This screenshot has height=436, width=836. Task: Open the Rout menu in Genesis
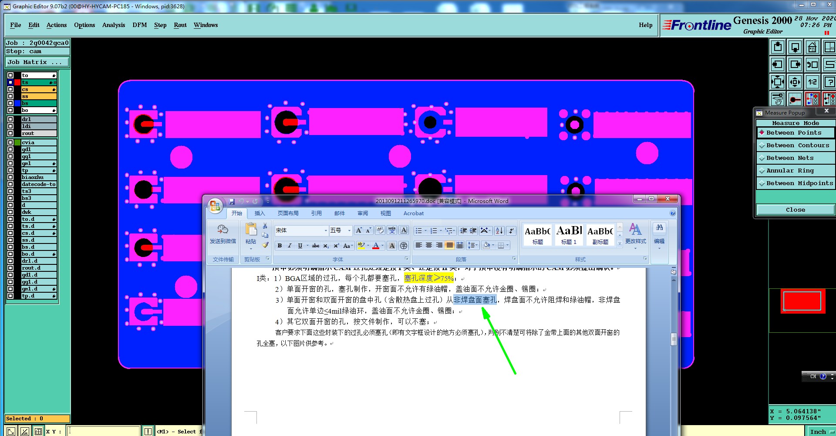[x=180, y=25]
